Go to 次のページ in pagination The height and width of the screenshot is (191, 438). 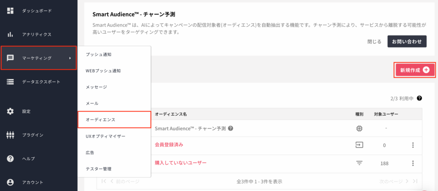click(x=391, y=181)
